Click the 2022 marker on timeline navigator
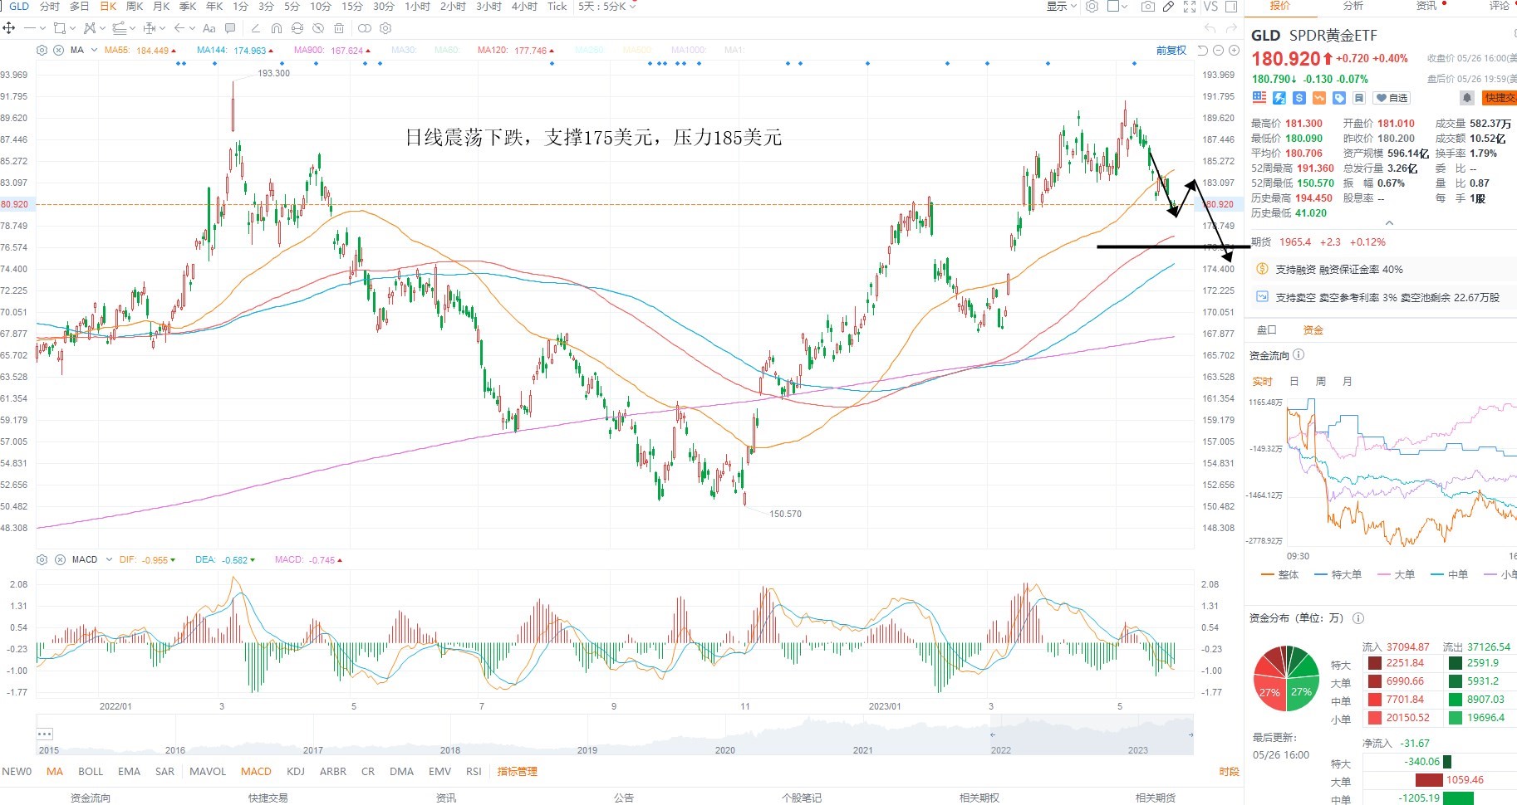The width and height of the screenshot is (1517, 805). click(x=1001, y=749)
